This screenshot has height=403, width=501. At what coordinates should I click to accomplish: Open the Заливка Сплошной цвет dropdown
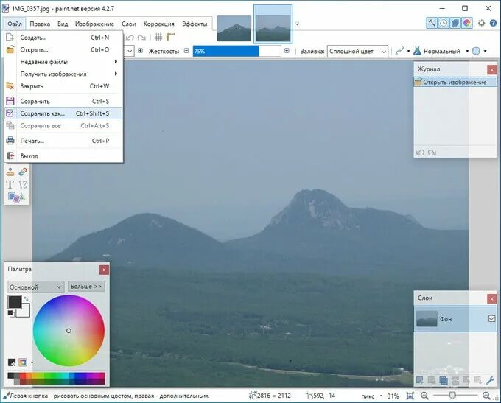click(357, 51)
